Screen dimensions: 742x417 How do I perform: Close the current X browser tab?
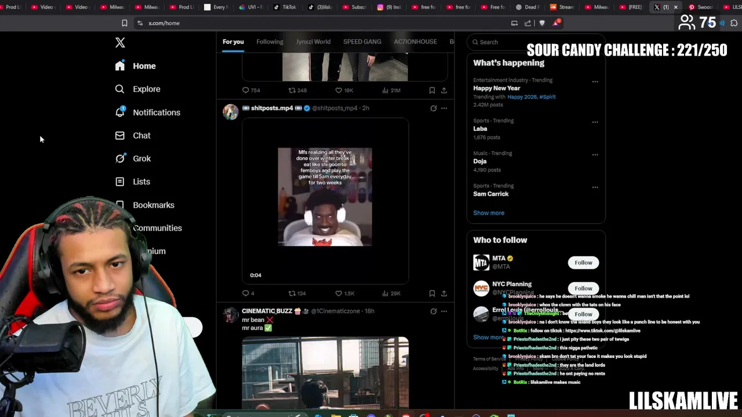[x=675, y=7]
